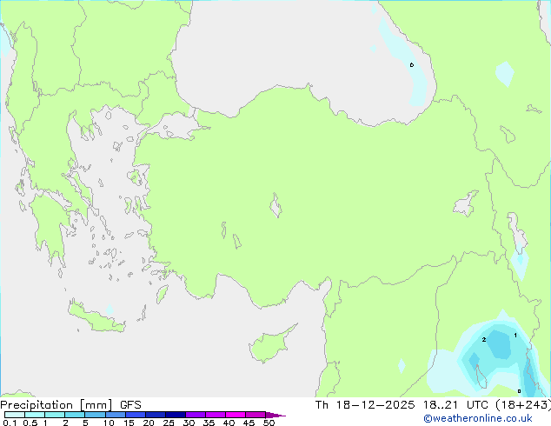The image size is (551, 426).
Task: Click the contour value '1' on map
Action: pyautogui.click(x=515, y=336)
